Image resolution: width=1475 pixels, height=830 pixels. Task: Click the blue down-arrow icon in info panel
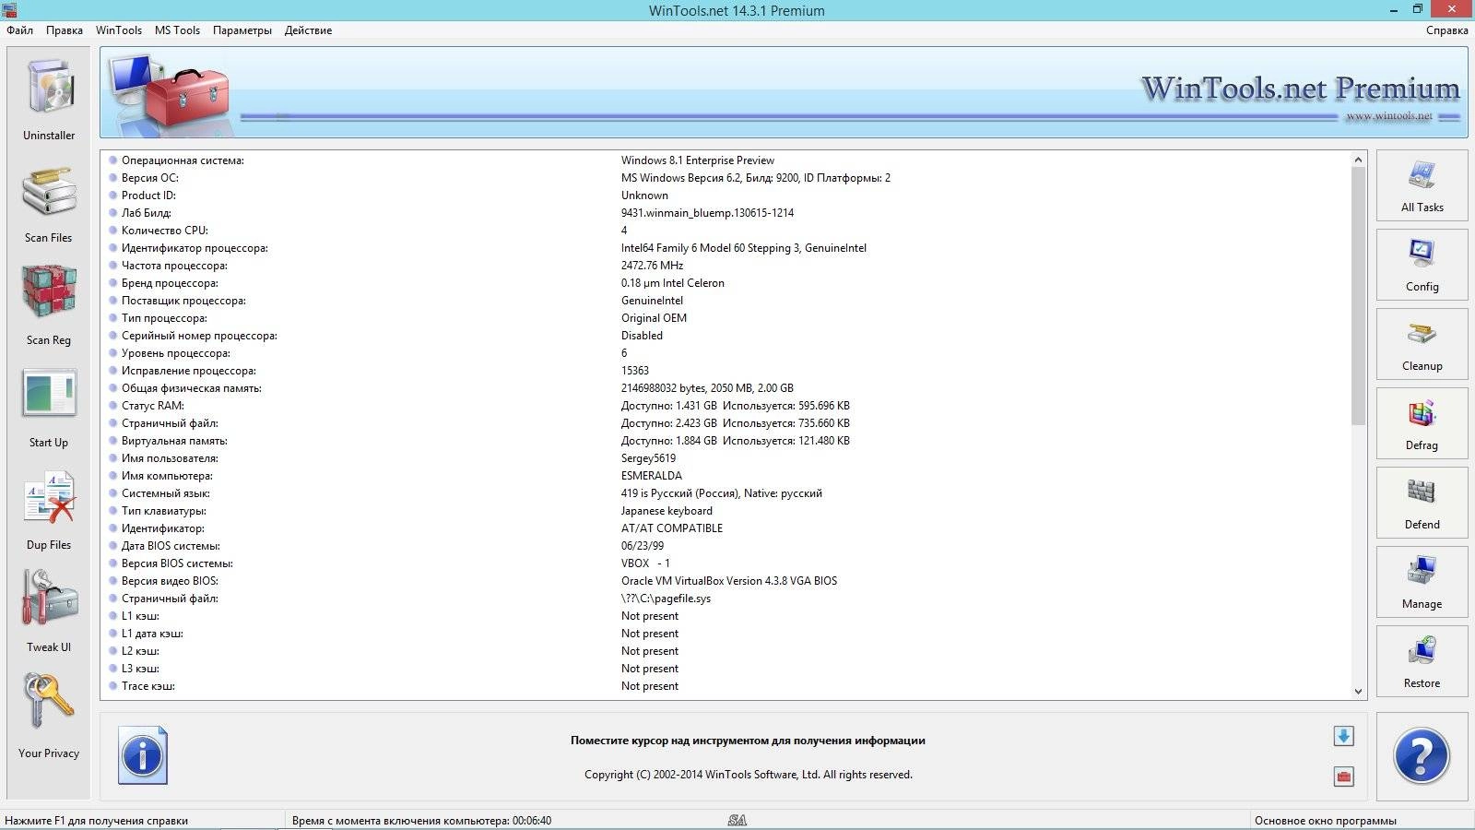(1343, 736)
